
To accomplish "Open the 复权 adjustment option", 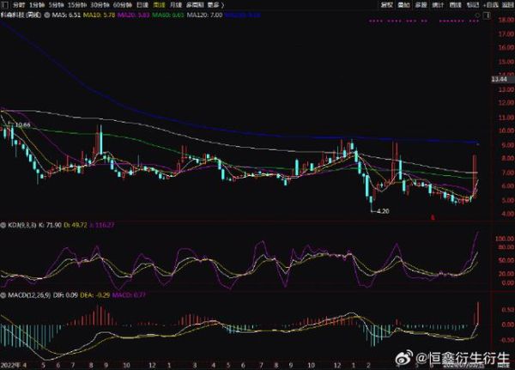I will coord(387,5).
